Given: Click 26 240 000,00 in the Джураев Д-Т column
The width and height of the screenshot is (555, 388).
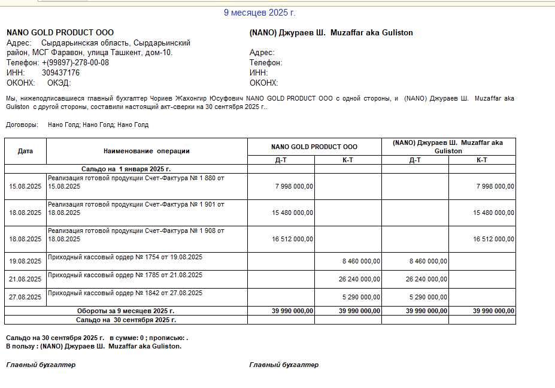Looking at the screenshot, I should pyautogui.click(x=426, y=279).
